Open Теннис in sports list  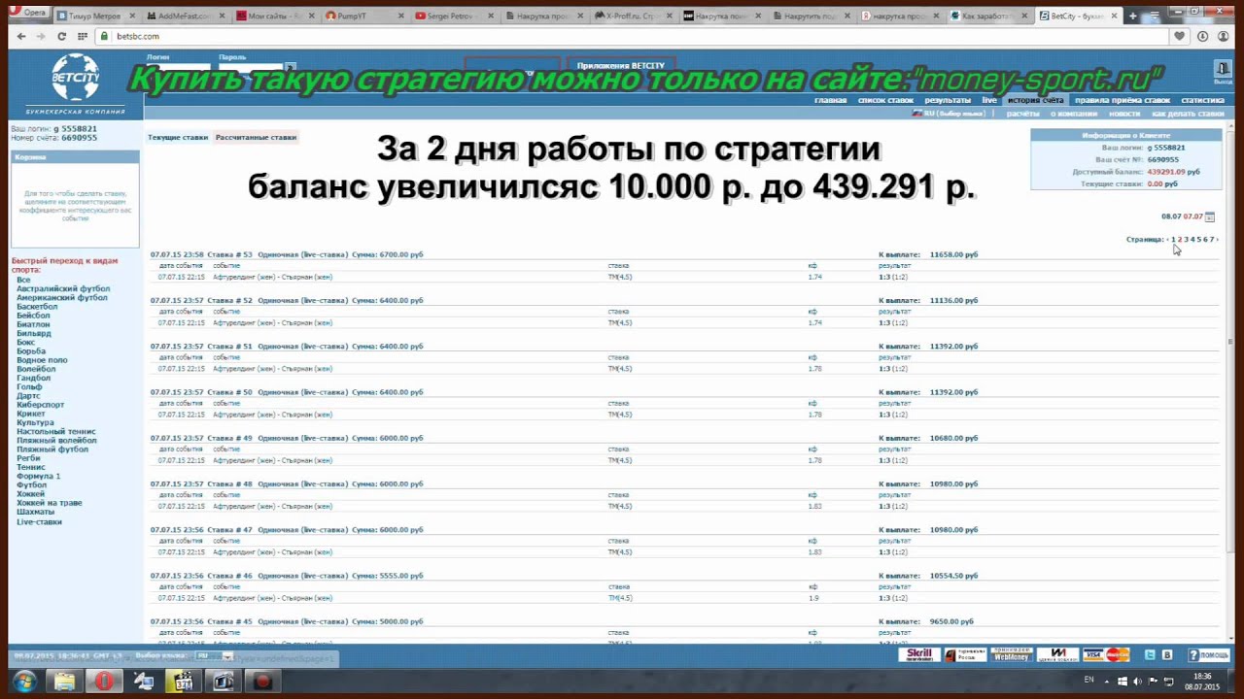coord(31,467)
